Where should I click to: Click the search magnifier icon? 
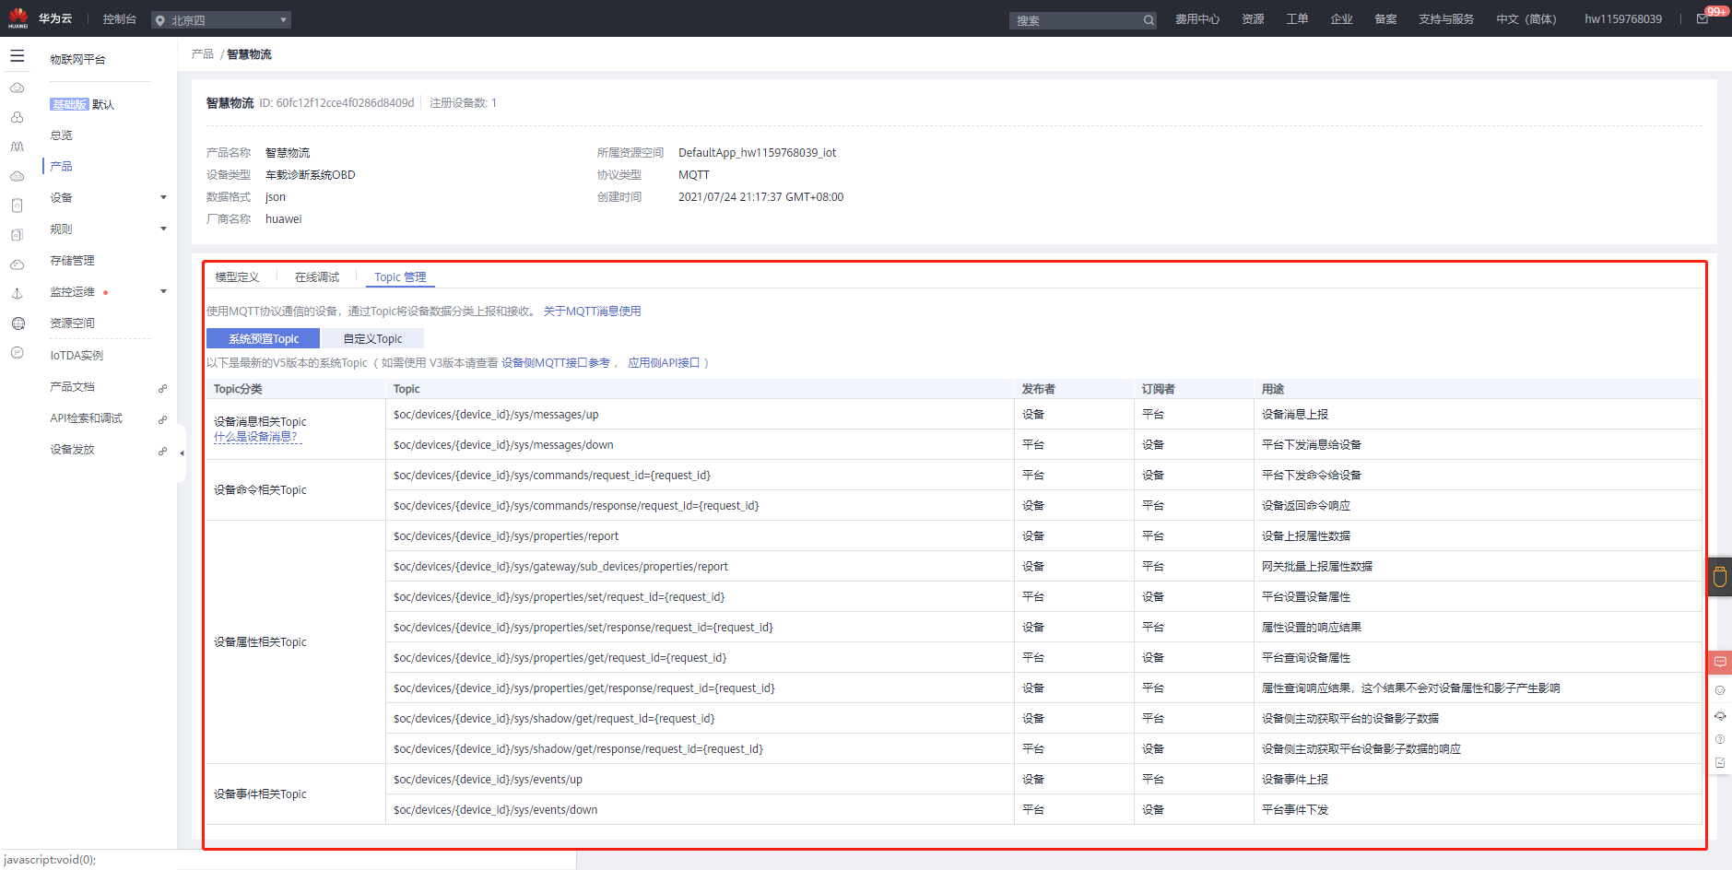click(1149, 20)
